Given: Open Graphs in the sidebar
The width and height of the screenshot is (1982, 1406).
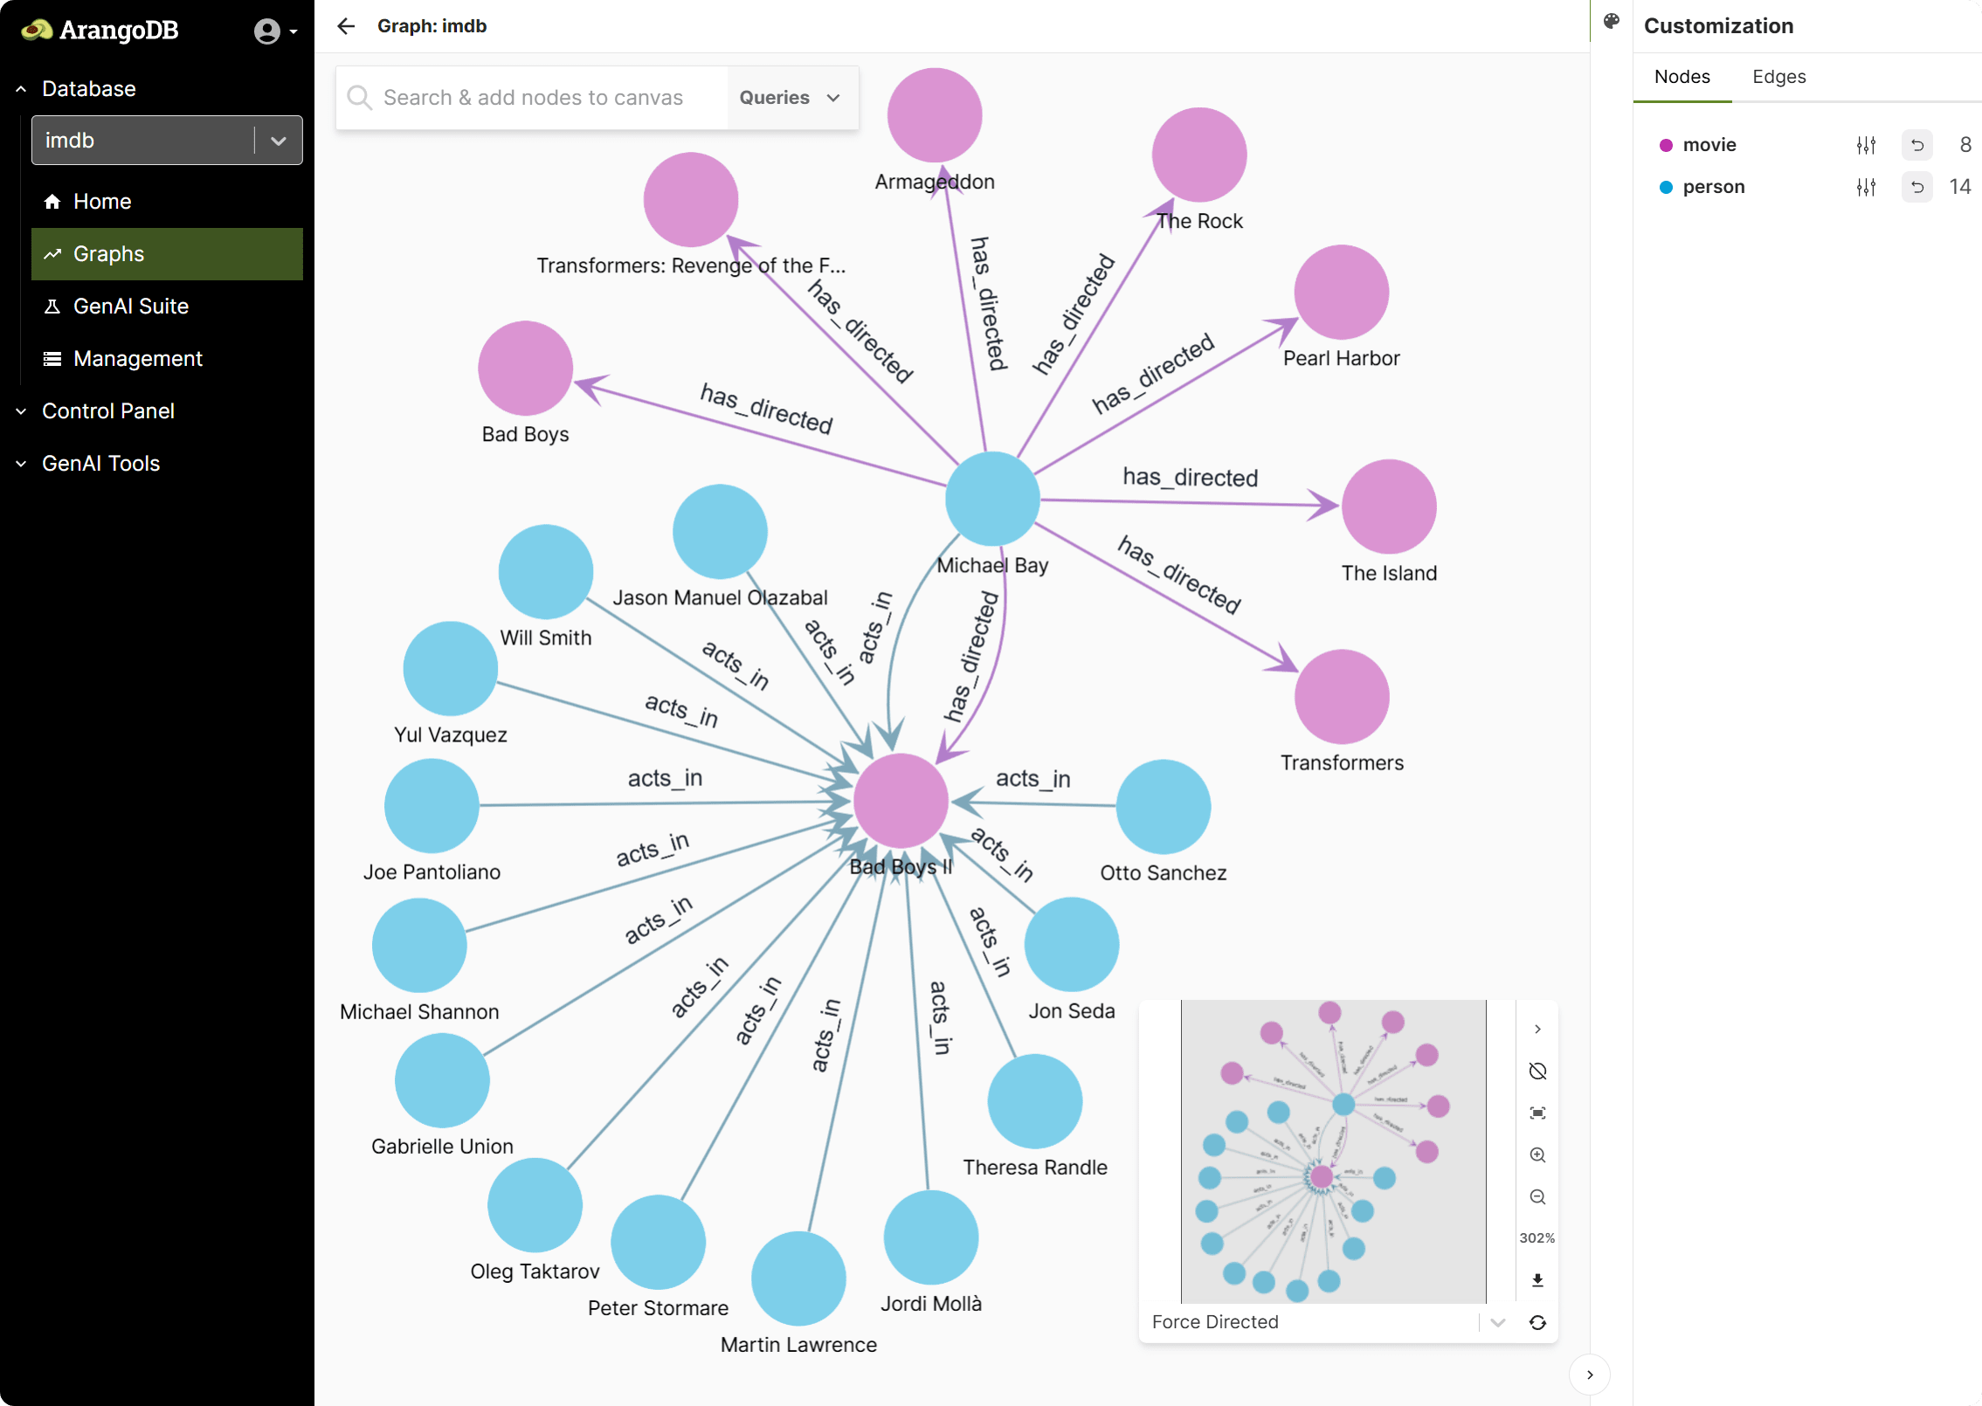Looking at the screenshot, I should click(167, 254).
